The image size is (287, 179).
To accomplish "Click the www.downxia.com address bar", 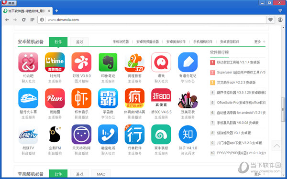I will click(152, 20).
